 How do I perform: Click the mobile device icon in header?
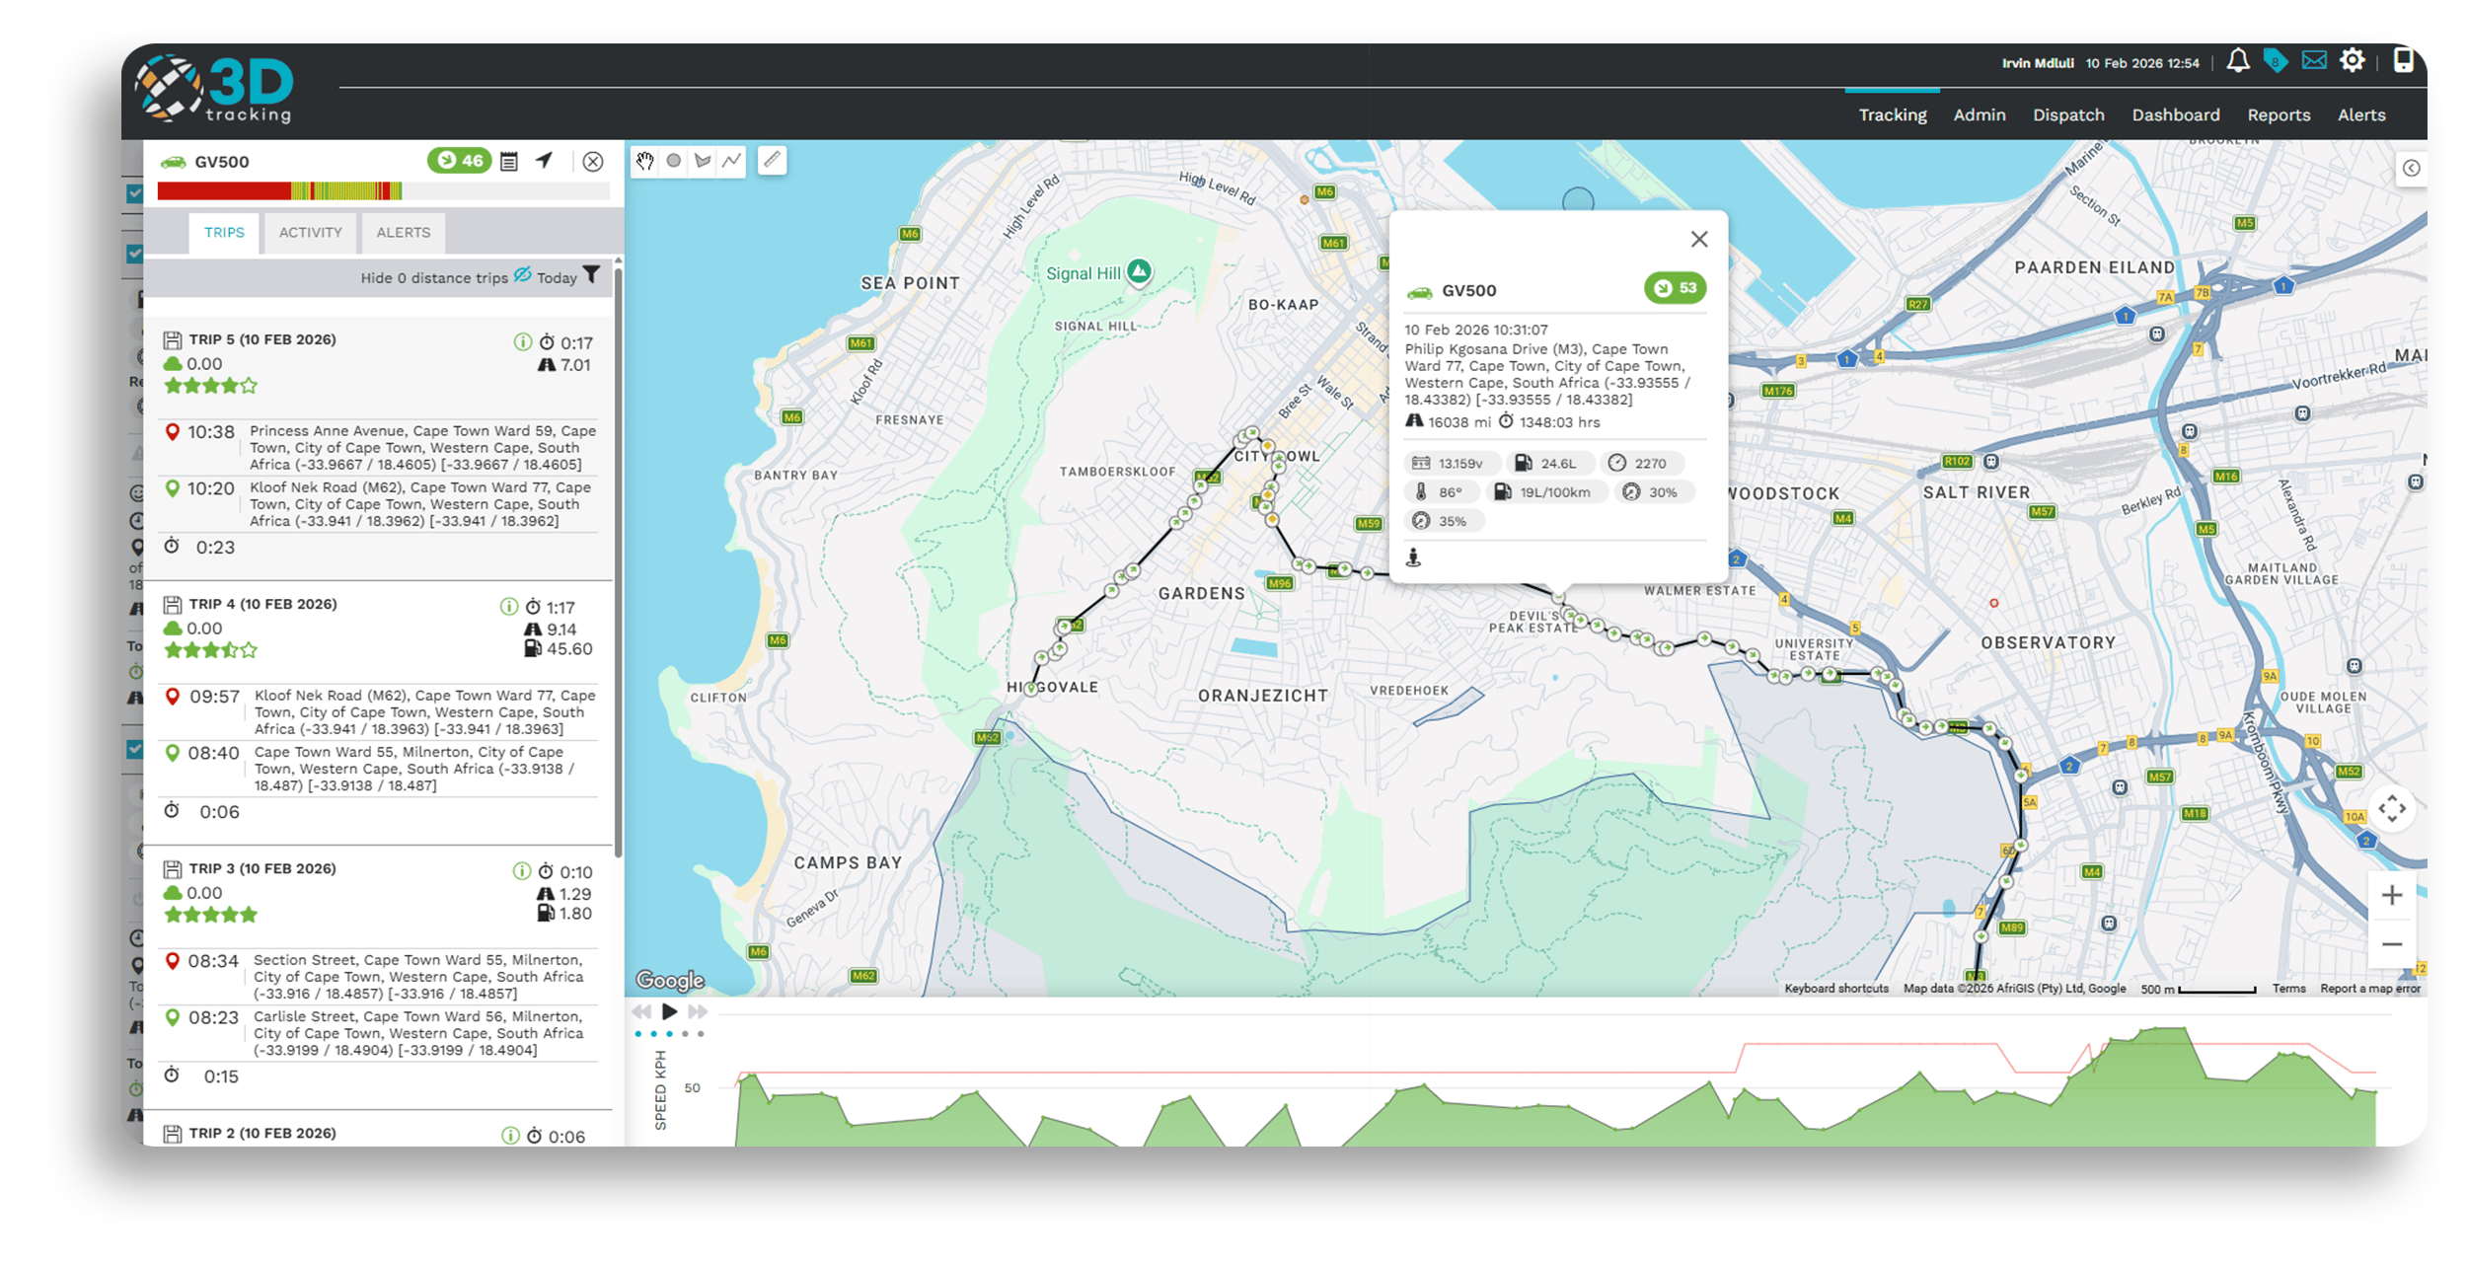tap(2404, 60)
